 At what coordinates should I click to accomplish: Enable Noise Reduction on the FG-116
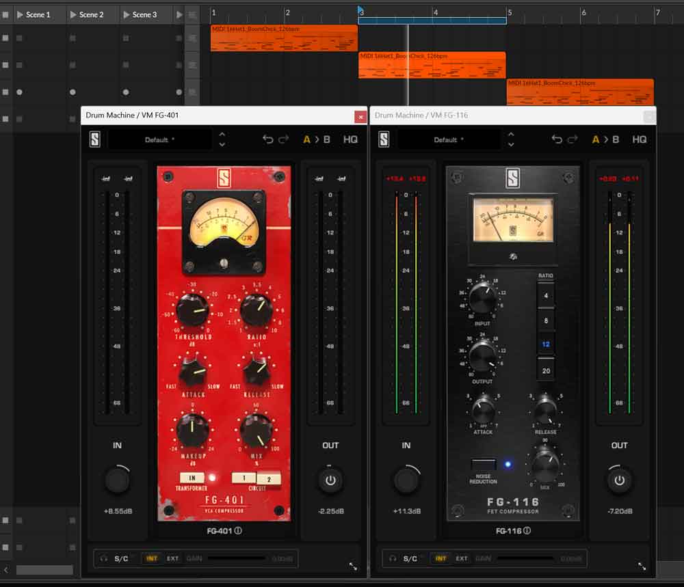[x=483, y=465]
